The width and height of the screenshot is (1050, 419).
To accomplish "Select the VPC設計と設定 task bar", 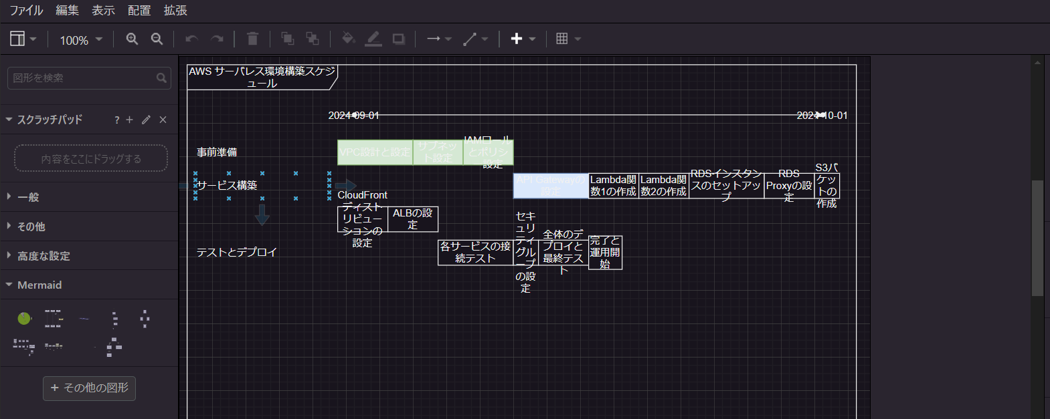I will coord(375,152).
